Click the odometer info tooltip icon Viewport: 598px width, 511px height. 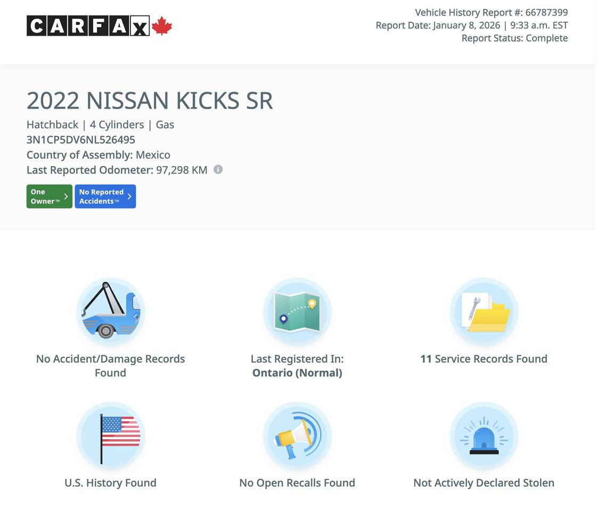pos(217,169)
